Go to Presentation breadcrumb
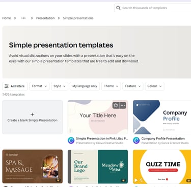 point(45,18)
